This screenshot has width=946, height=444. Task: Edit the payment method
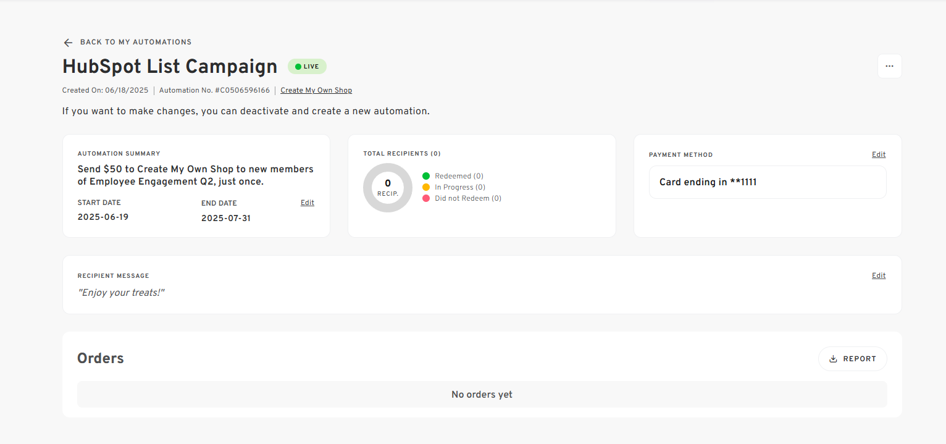point(879,154)
